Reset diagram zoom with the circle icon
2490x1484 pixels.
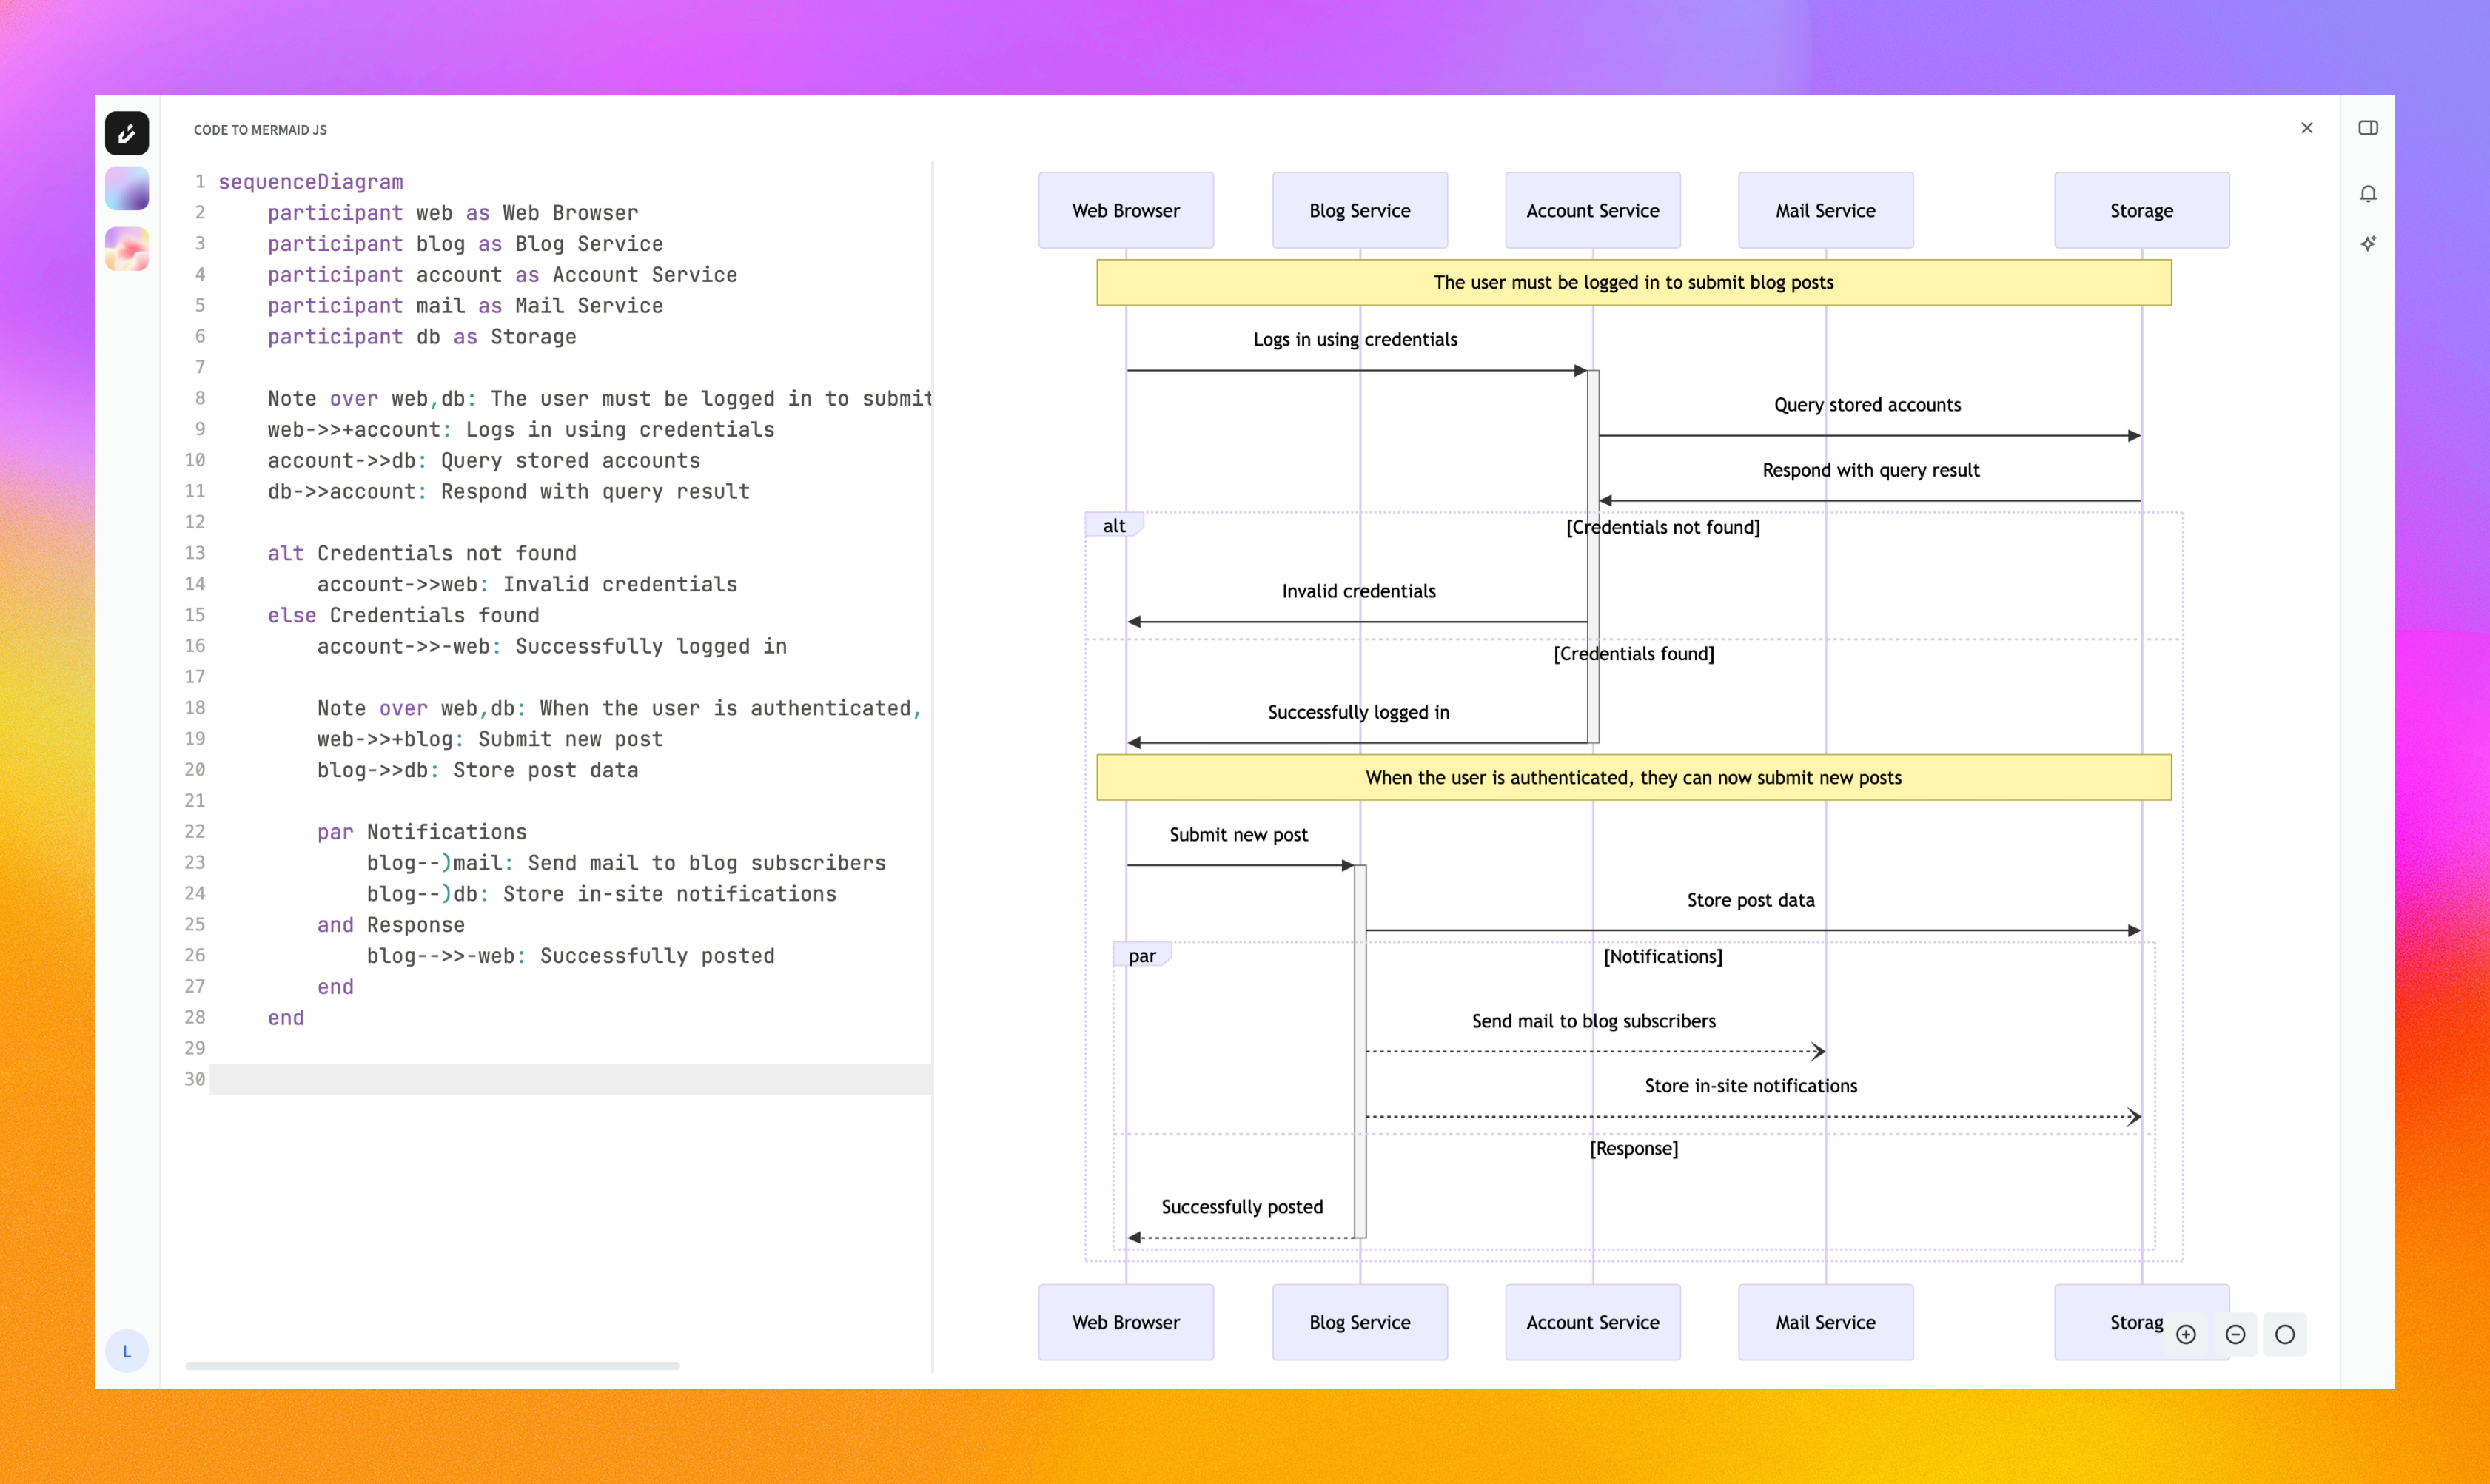click(x=2285, y=1334)
